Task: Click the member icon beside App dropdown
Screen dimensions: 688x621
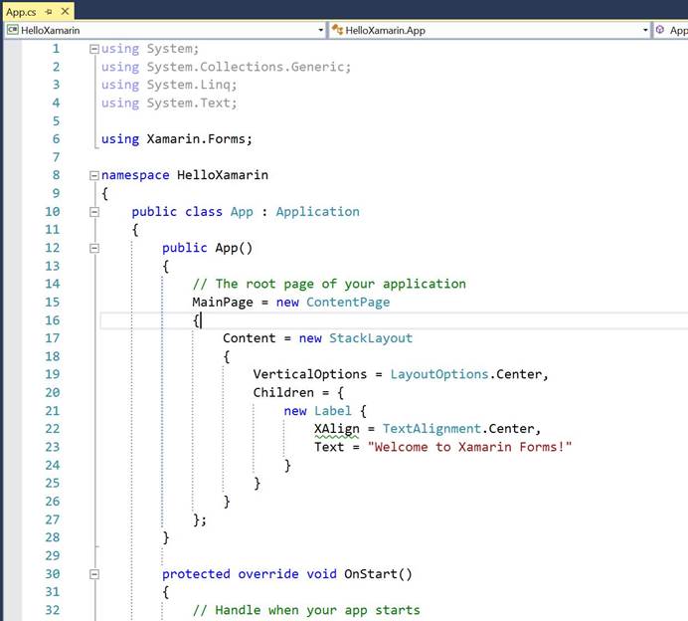Action: [659, 30]
